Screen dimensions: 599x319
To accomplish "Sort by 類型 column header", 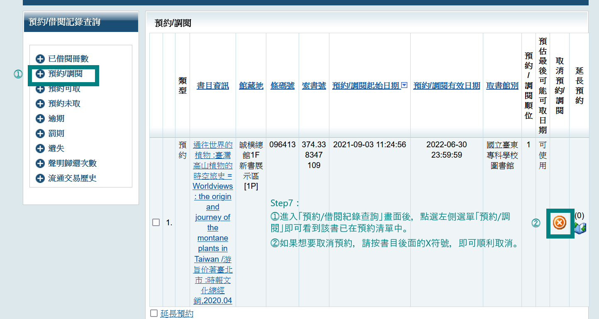I will point(183,85).
